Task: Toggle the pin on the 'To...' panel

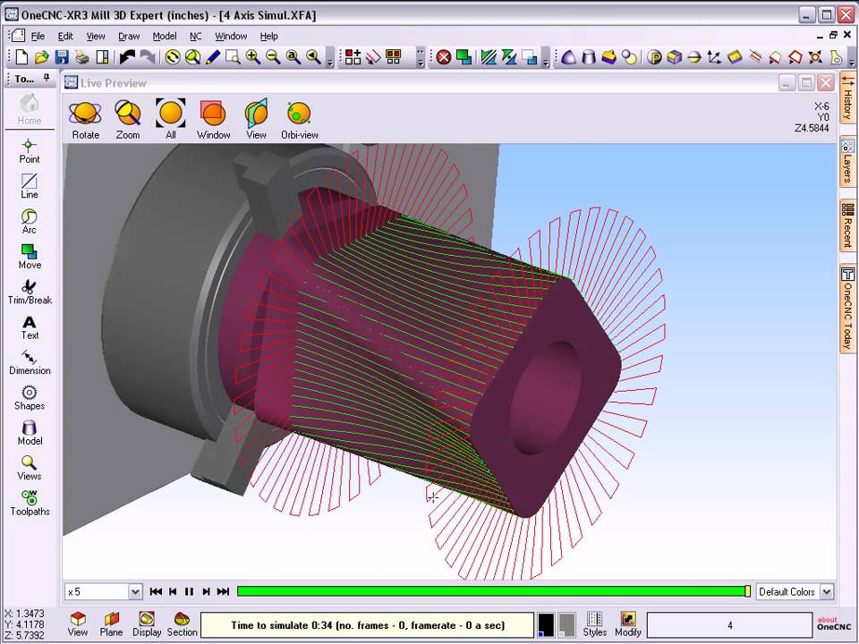Action: [47, 78]
